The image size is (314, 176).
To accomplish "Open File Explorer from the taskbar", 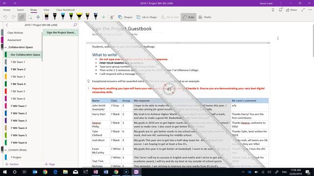I will [65, 172].
